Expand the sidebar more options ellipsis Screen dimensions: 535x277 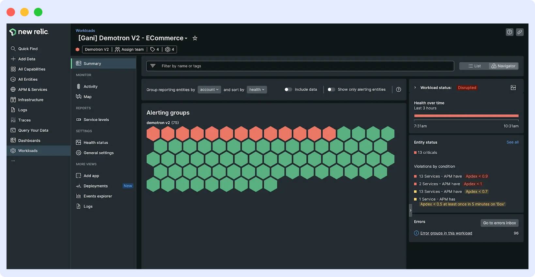[x=13, y=161]
